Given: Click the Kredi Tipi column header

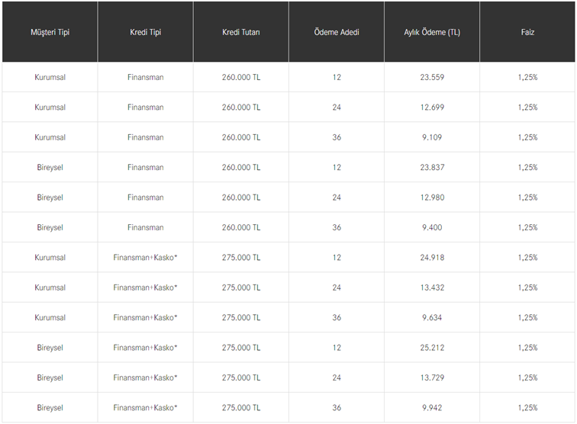Looking at the screenshot, I should 145,33.
